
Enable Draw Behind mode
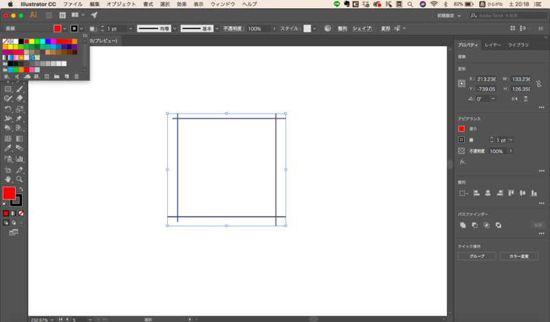pyautogui.click(x=13, y=223)
